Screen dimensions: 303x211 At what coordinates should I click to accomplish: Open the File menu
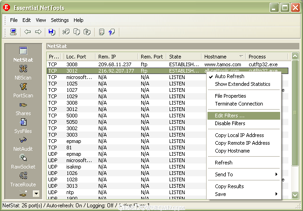click(14, 20)
